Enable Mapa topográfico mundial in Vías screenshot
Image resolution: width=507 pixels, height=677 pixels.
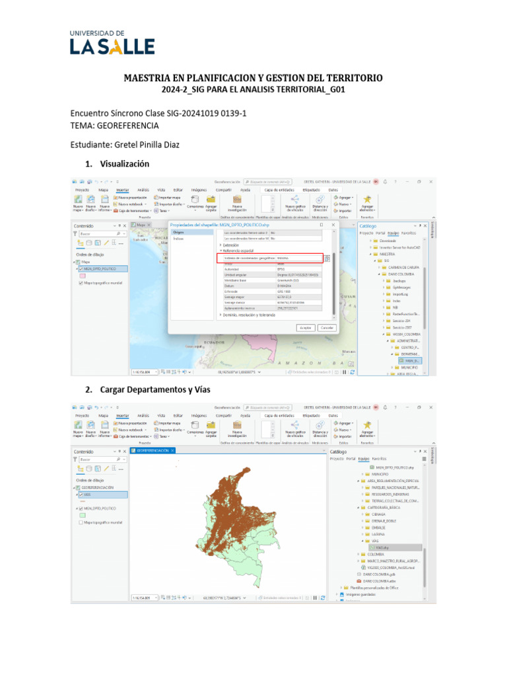[81, 522]
